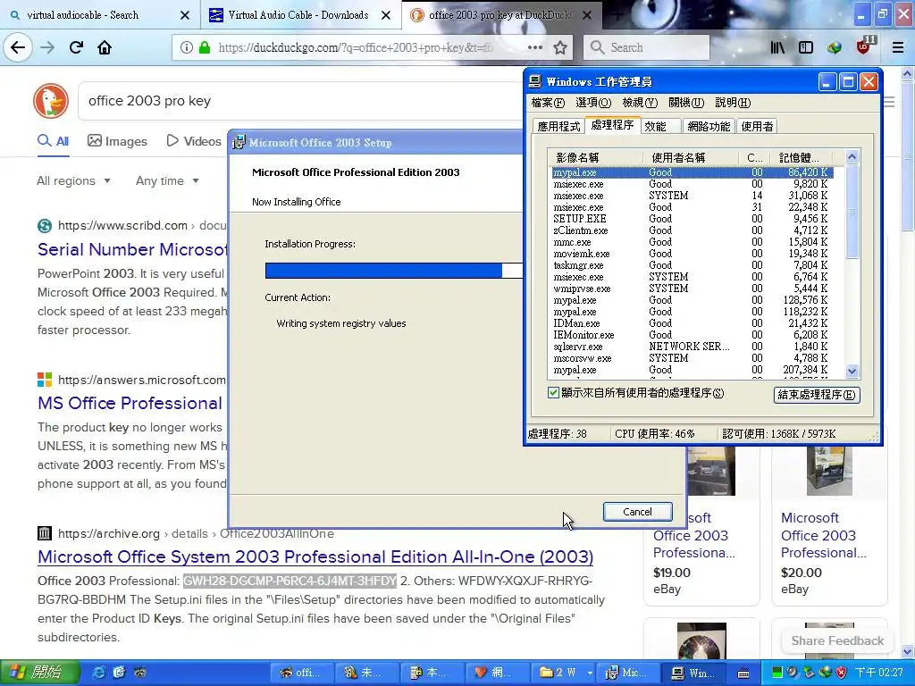Screen dimensions: 915x686
Task: Open the 'MS Office Professional' answers.microsoft result
Action: tap(130, 403)
